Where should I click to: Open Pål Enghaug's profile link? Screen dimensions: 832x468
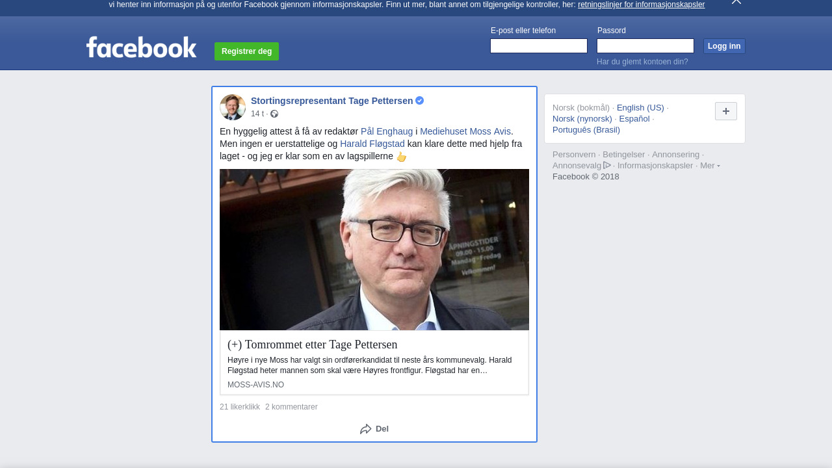tap(387, 131)
